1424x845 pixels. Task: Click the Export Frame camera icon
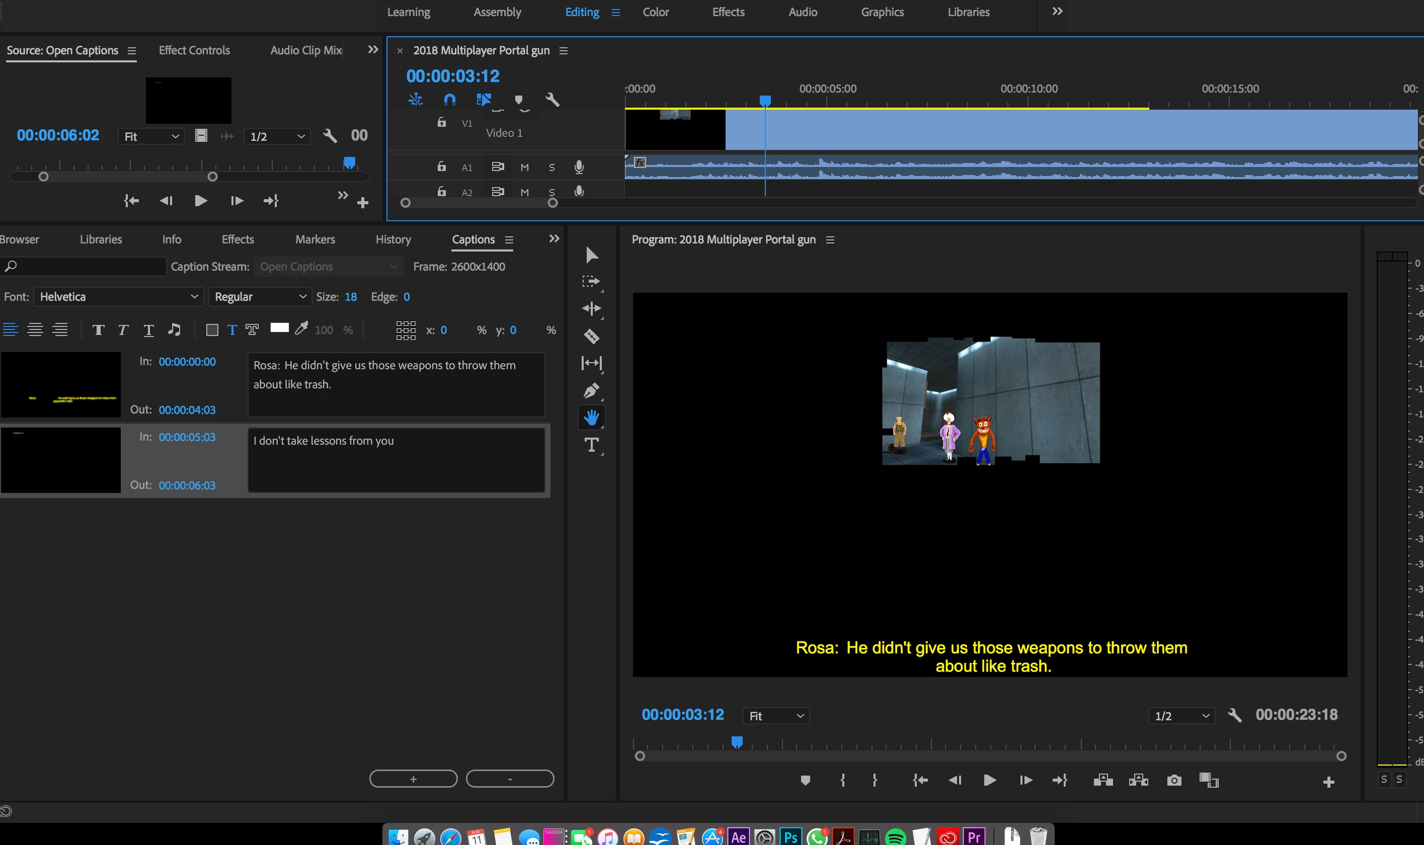coord(1174,780)
